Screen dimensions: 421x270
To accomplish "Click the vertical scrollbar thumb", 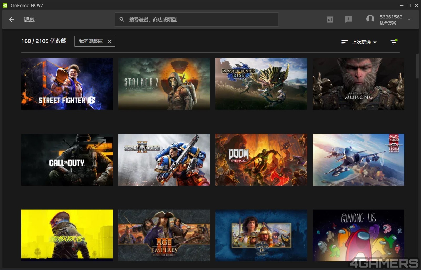I will pyautogui.click(x=417, y=66).
